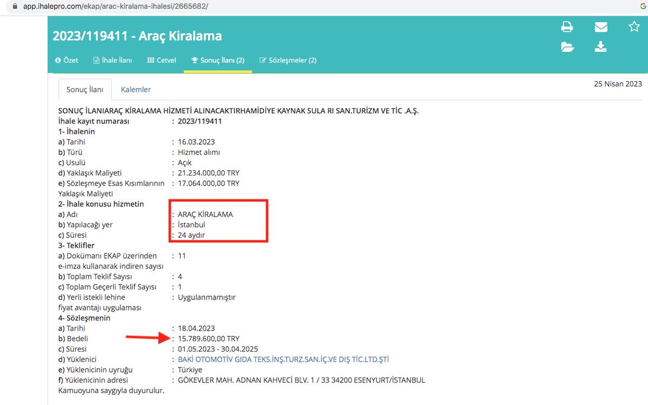Switch to the Cetvel tab
The width and height of the screenshot is (648, 405).
(x=161, y=60)
